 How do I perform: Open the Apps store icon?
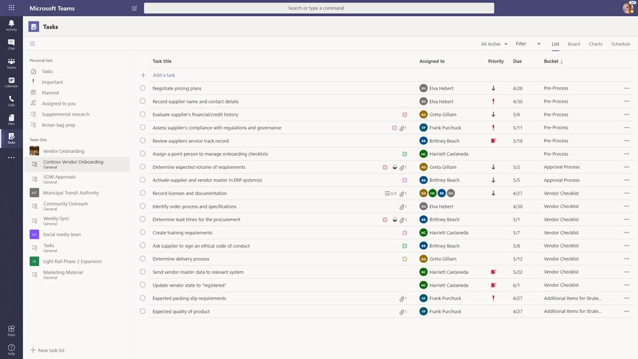click(x=12, y=330)
